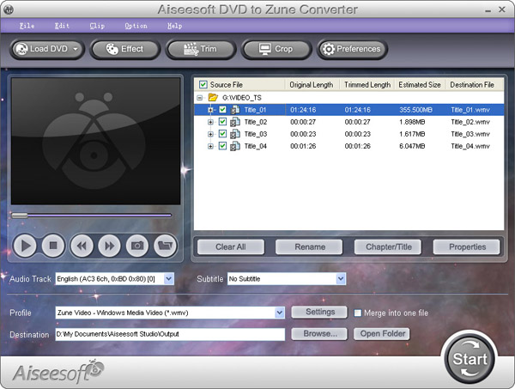Take a snapshot with camera icon
The width and height of the screenshot is (515, 389).
click(137, 246)
